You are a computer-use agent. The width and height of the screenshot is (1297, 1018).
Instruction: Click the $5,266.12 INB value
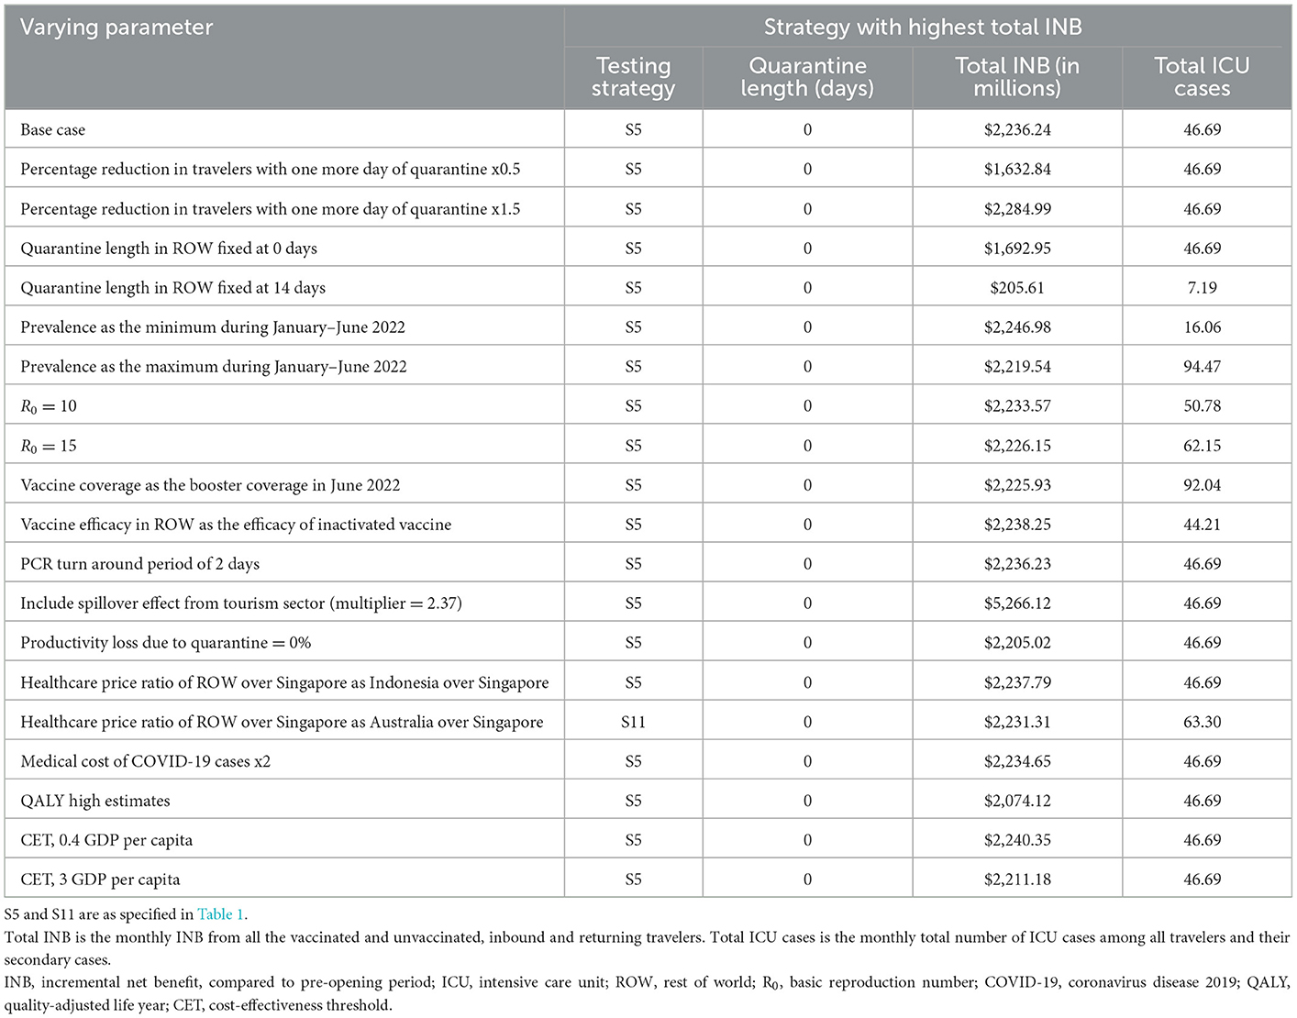click(1017, 603)
